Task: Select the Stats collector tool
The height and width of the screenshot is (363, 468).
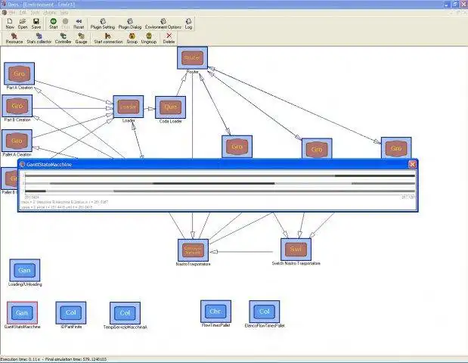Action: 39,39
